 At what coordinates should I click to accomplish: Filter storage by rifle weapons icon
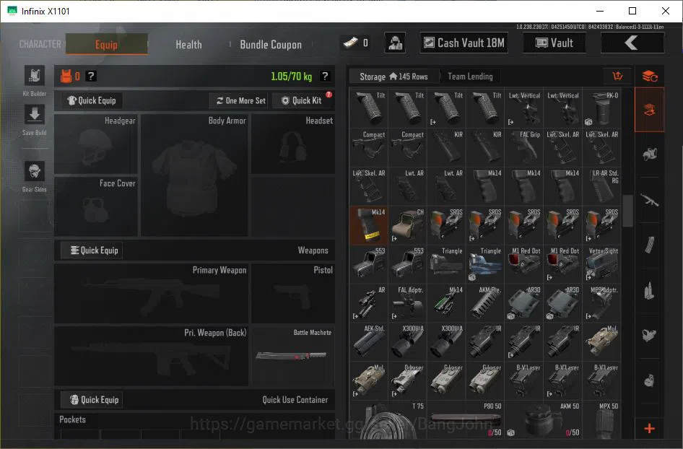click(650, 200)
